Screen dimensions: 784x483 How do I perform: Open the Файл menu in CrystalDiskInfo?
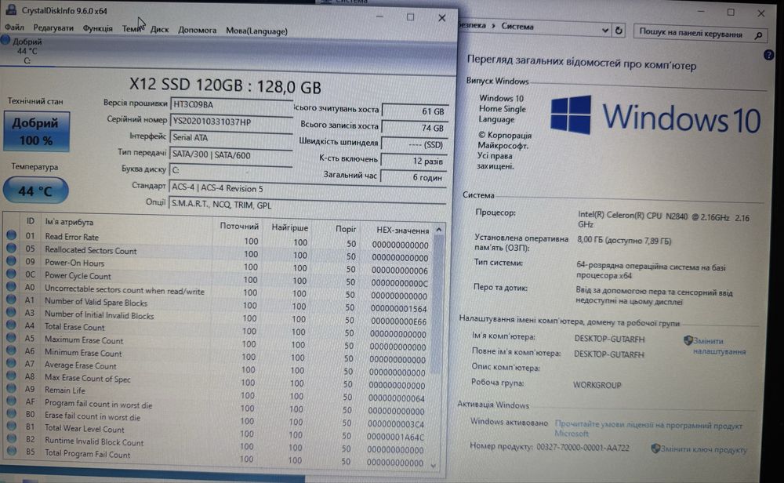[x=14, y=27]
